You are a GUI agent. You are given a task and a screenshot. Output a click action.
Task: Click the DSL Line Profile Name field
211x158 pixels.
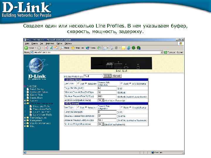(x=93, y=76)
